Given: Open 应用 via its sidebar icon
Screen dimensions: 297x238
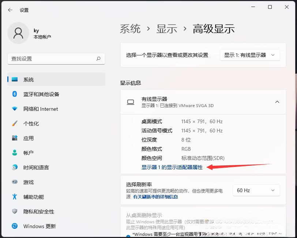Looking at the screenshot, I should click(x=14, y=138).
